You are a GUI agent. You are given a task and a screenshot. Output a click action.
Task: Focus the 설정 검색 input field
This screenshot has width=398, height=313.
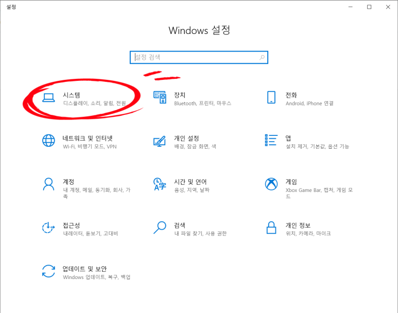tap(199, 57)
